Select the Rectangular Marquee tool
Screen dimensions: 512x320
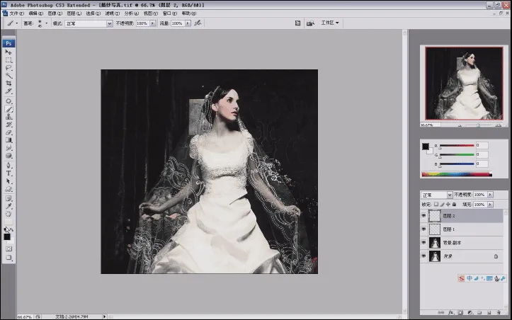(x=8, y=60)
